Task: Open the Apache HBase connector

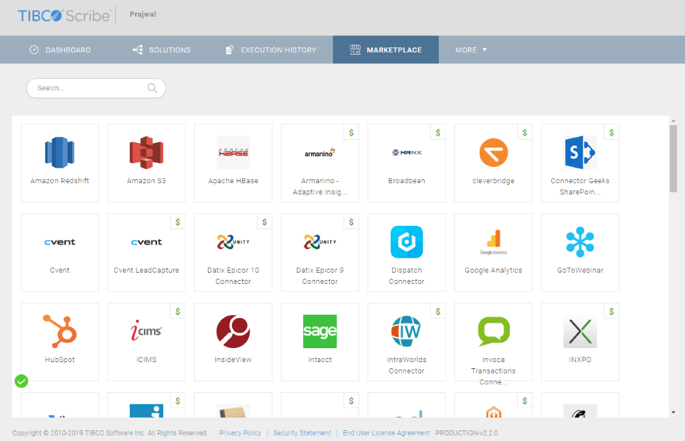Action: (x=233, y=163)
